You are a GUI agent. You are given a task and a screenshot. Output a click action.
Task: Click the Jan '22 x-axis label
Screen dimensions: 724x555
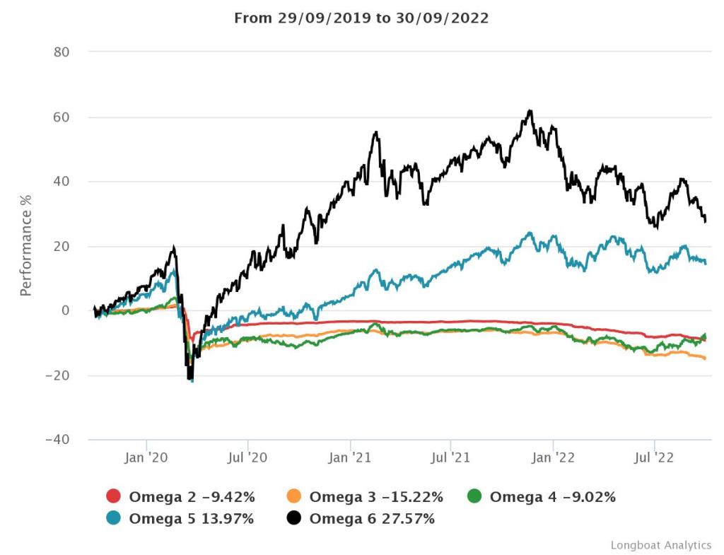click(554, 458)
